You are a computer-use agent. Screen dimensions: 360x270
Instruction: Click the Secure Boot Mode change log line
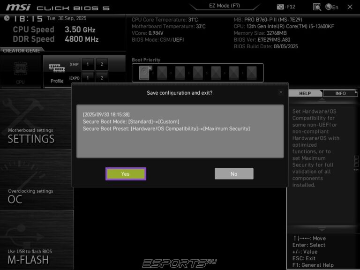point(131,122)
